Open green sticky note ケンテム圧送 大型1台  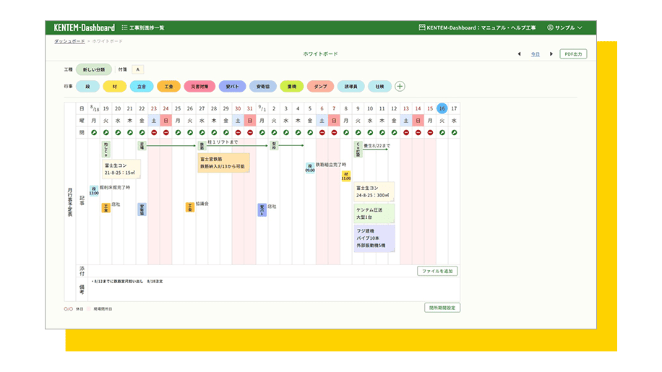(x=374, y=213)
